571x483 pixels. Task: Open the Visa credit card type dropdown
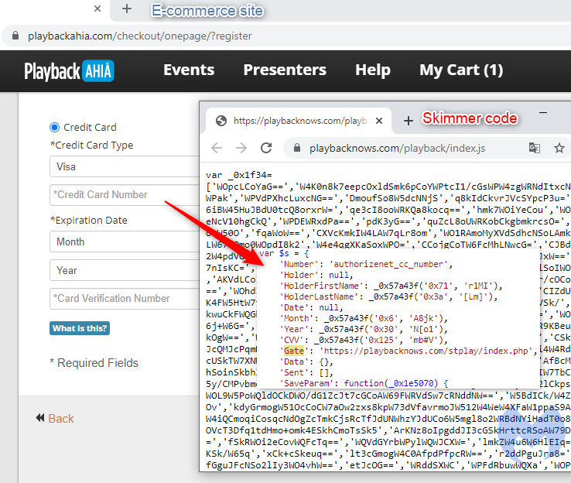click(x=125, y=166)
